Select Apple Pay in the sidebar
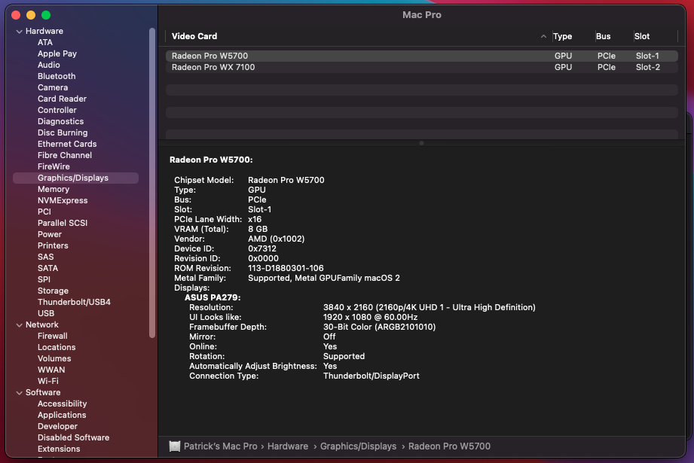This screenshot has height=463, width=694. (x=57, y=53)
